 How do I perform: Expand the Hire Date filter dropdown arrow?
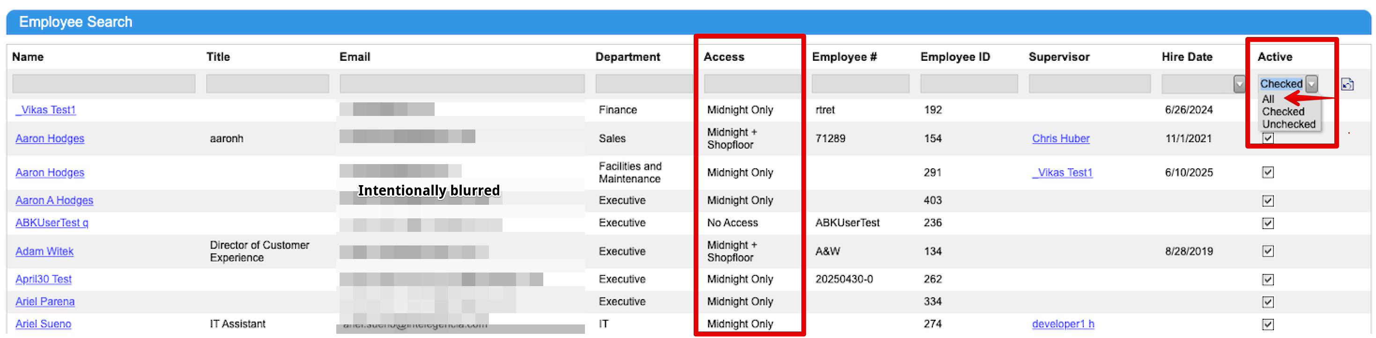coord(1239,84)
